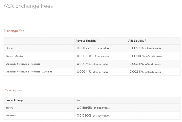Click Warrants Structured Products - Auctions Remove Liquidity 0.00341%
The height and width of the screenshot is (122, 182).
[x=84, y=72]
